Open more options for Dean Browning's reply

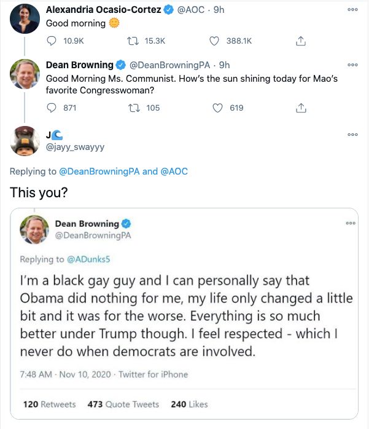[352, 65]
